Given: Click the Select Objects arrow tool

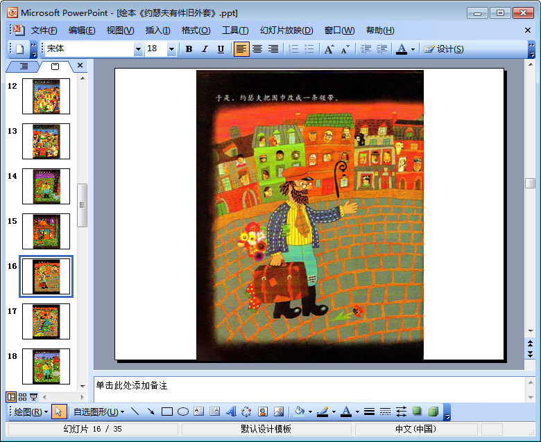Looking at the screenshot, I should click(59, 412).
